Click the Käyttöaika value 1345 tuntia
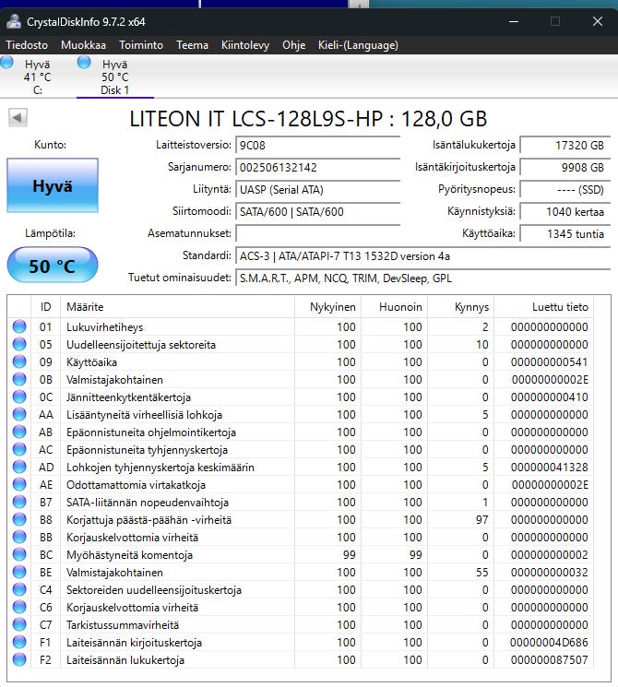The height and width of the screenshot is (687, 618). click(x=565, y=233)
